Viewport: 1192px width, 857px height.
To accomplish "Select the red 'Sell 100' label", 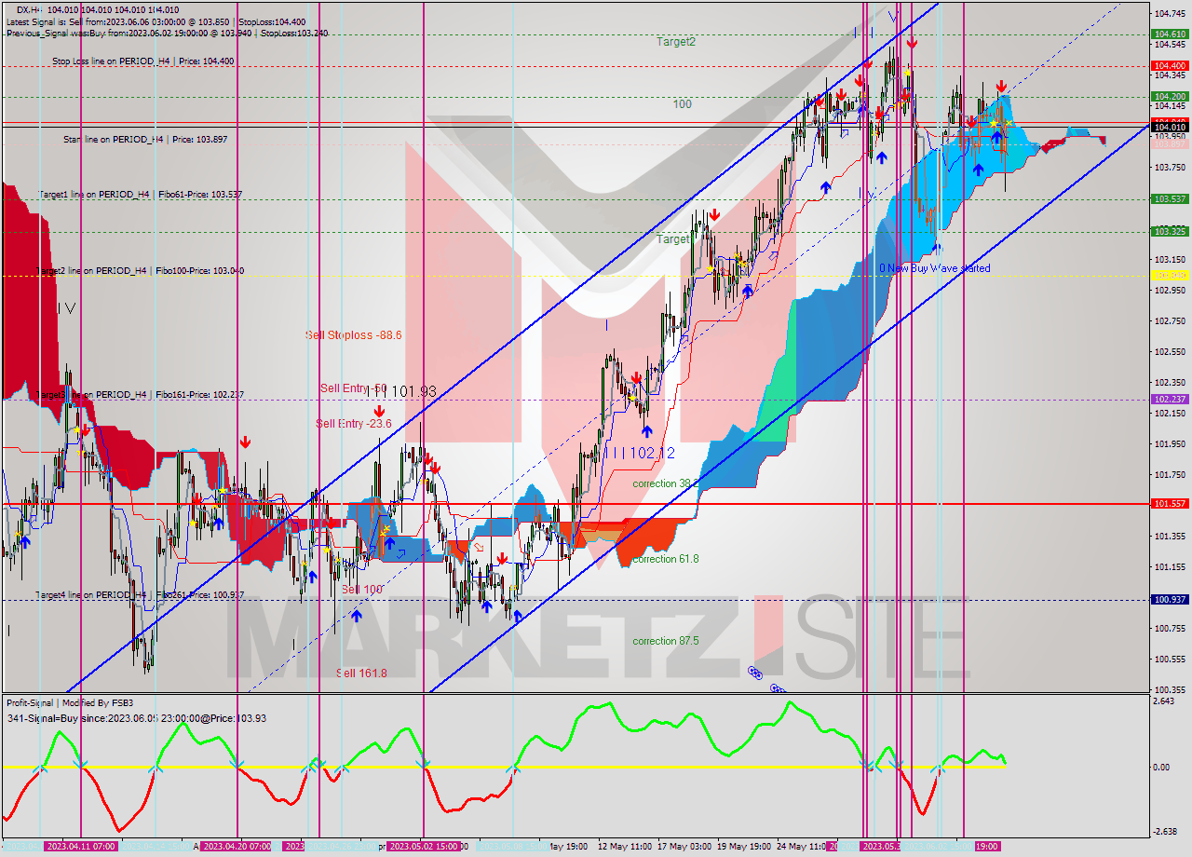I will pyautogui.click(x=361, y=590).
